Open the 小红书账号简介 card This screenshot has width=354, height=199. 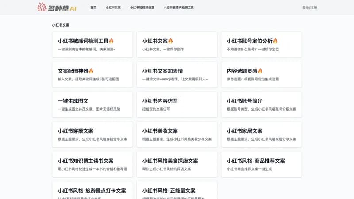point(262,104)
